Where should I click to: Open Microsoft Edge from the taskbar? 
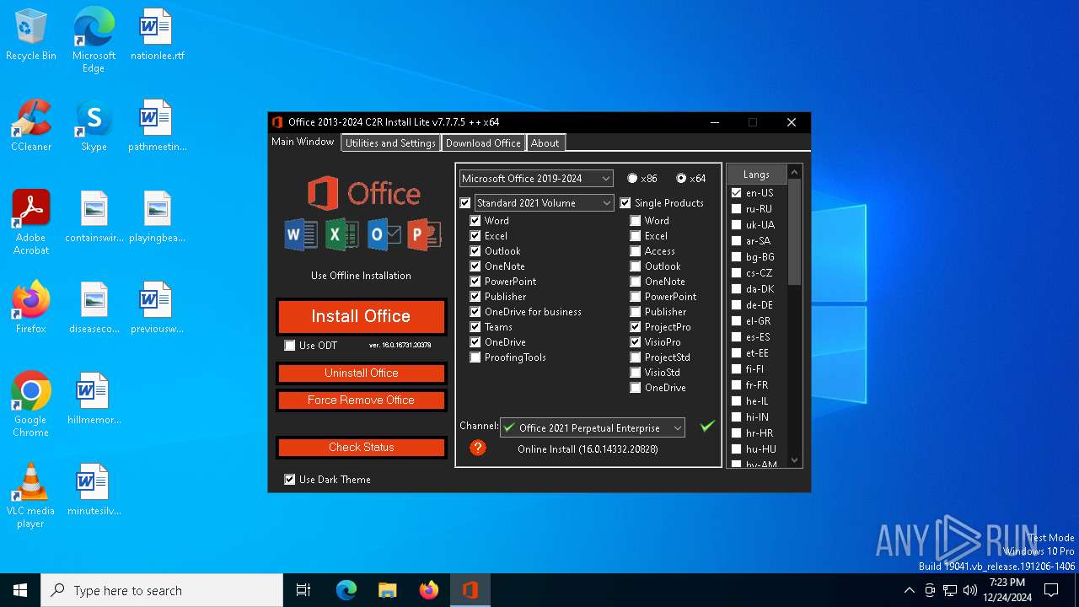point(346,590)
